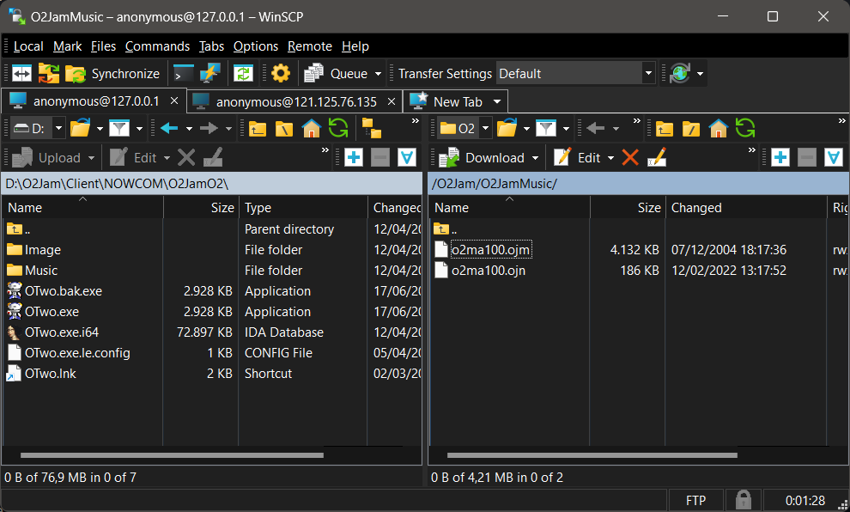Viewport: 850px width, 512px height.
Task: Click the Compare Directories icon in main toolbar
Action: pyautogui.click(x=21, y=74)
